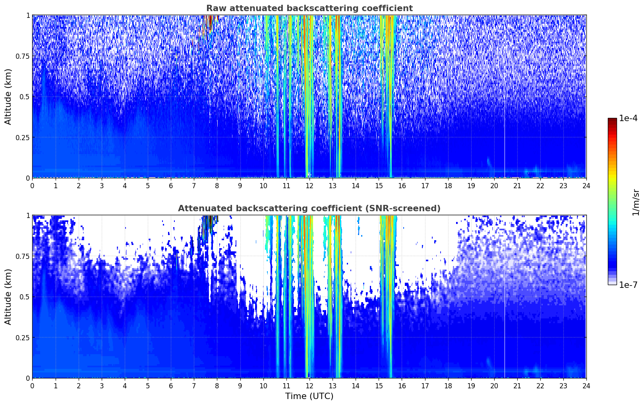This screenshot has height=405, width=644.
Task: Click the '1/m/sr' colorbar unit label
Action: (636, 202)
